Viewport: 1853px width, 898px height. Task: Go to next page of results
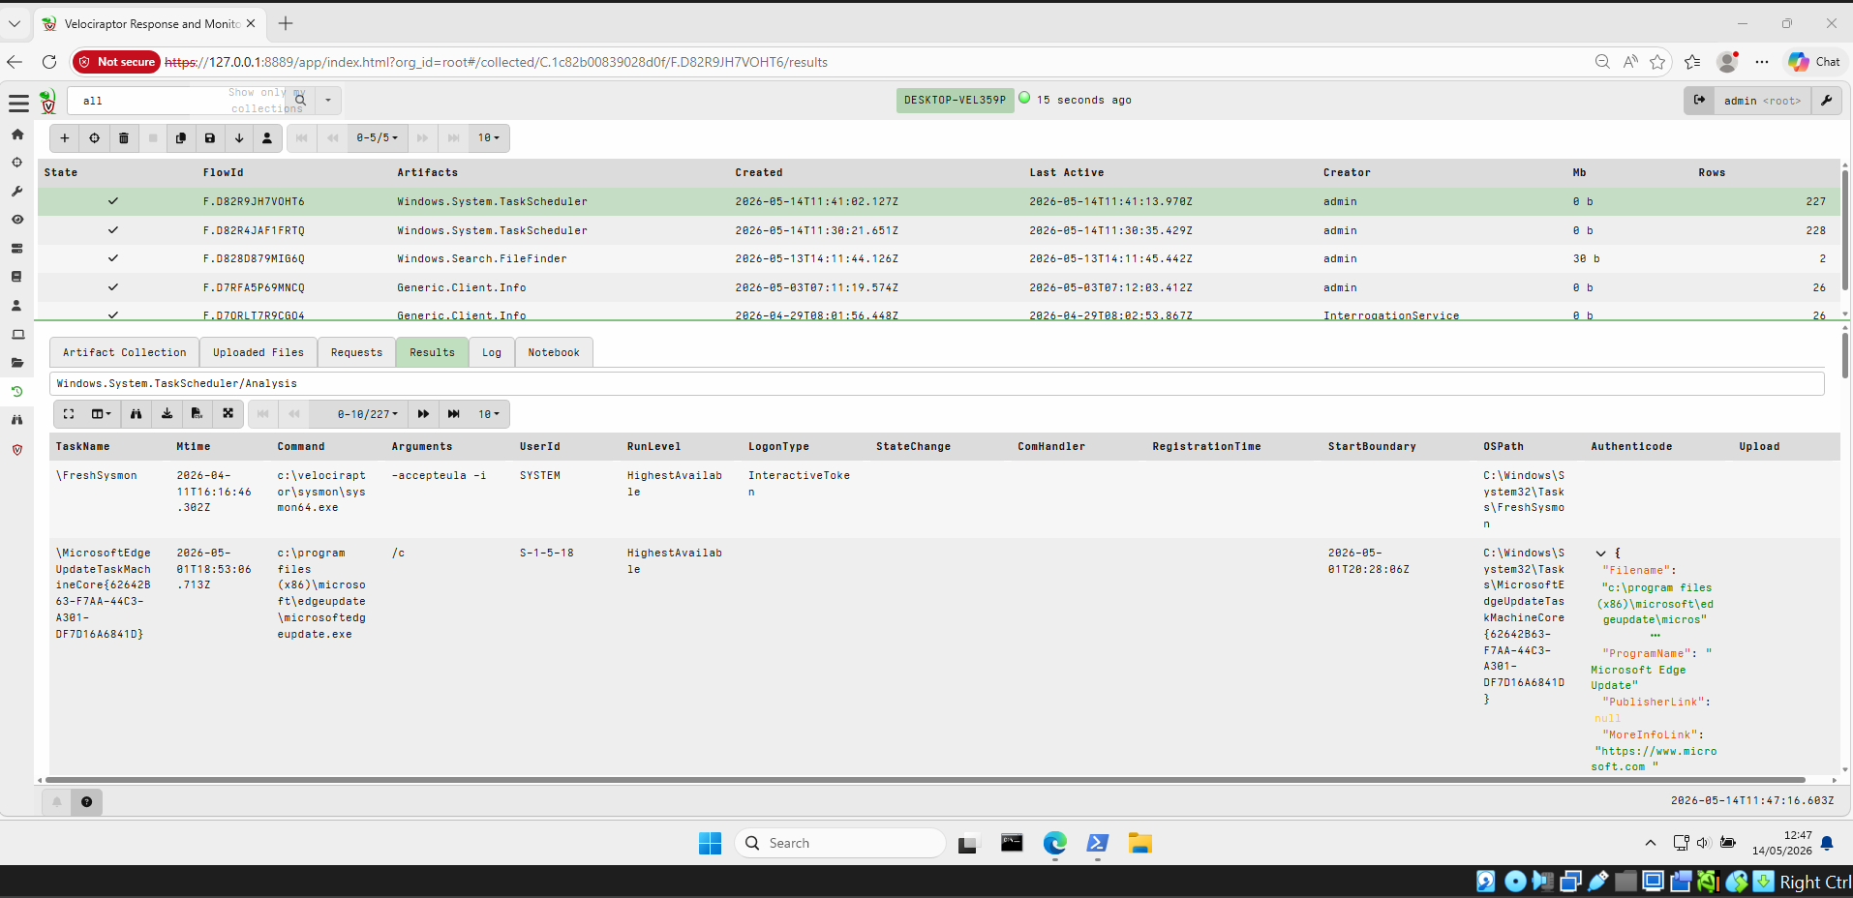point(423,414)
